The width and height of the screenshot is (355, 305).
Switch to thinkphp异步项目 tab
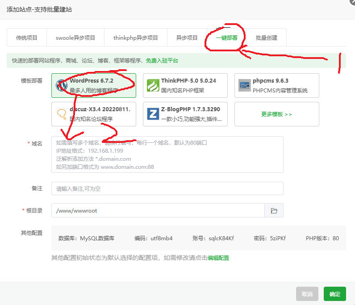click(x=136, y=38)
